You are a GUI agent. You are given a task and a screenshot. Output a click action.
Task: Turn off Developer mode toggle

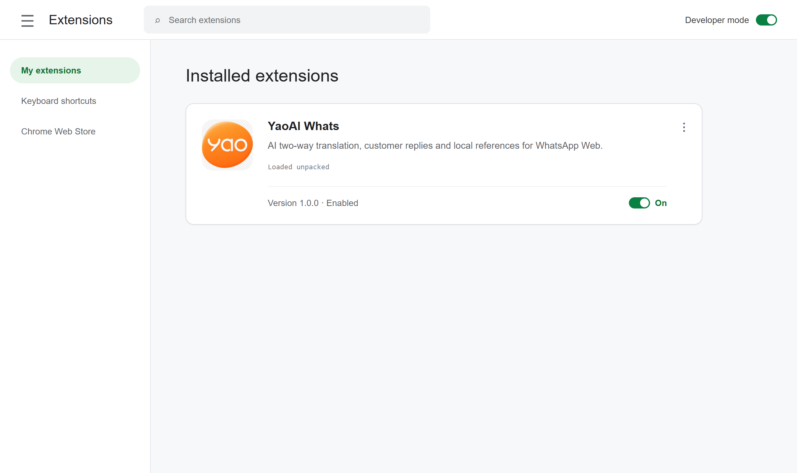point(766,20)
